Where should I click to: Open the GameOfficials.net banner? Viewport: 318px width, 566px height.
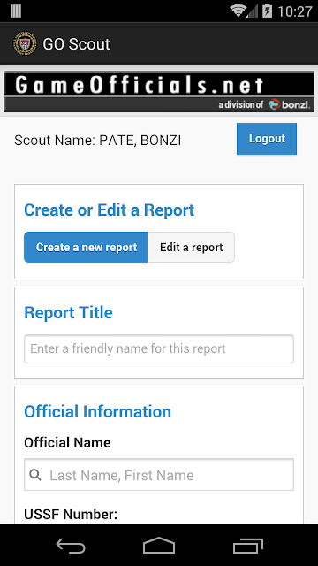pos(159,92)
